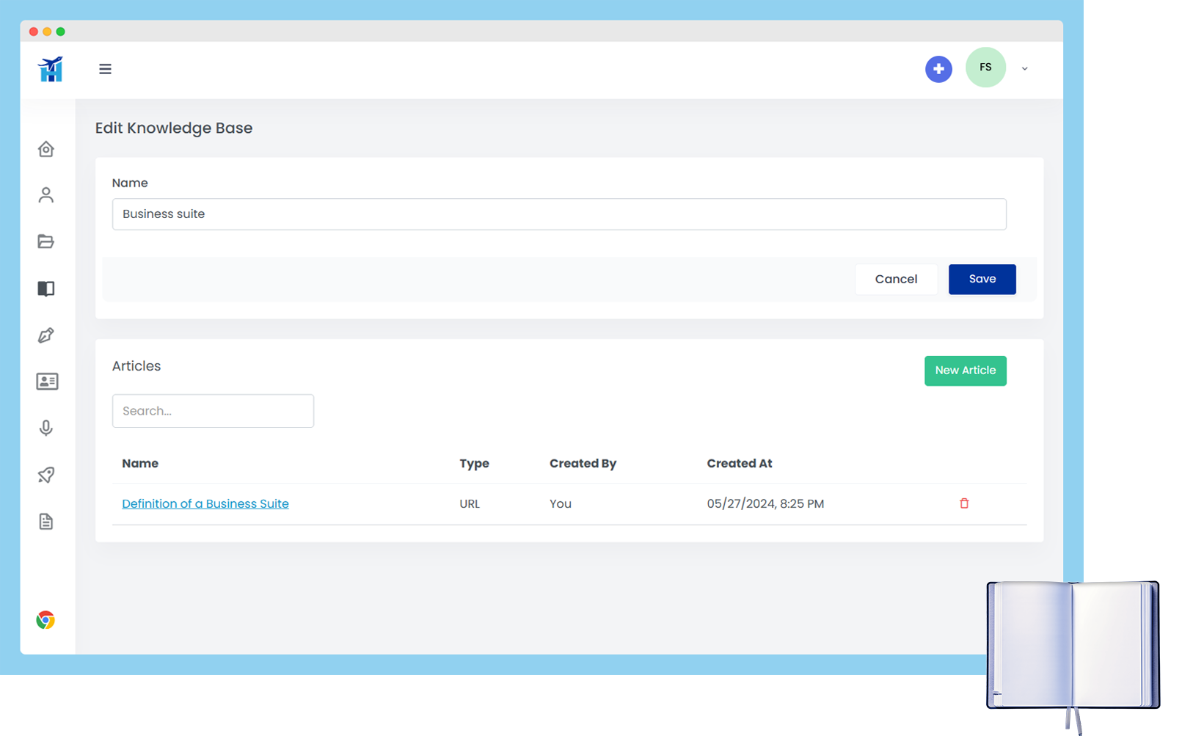The width and height of the screenshot is (1182, 736).
Task: Open the Home sidebar icon
Action: click(x=46, y=149)
